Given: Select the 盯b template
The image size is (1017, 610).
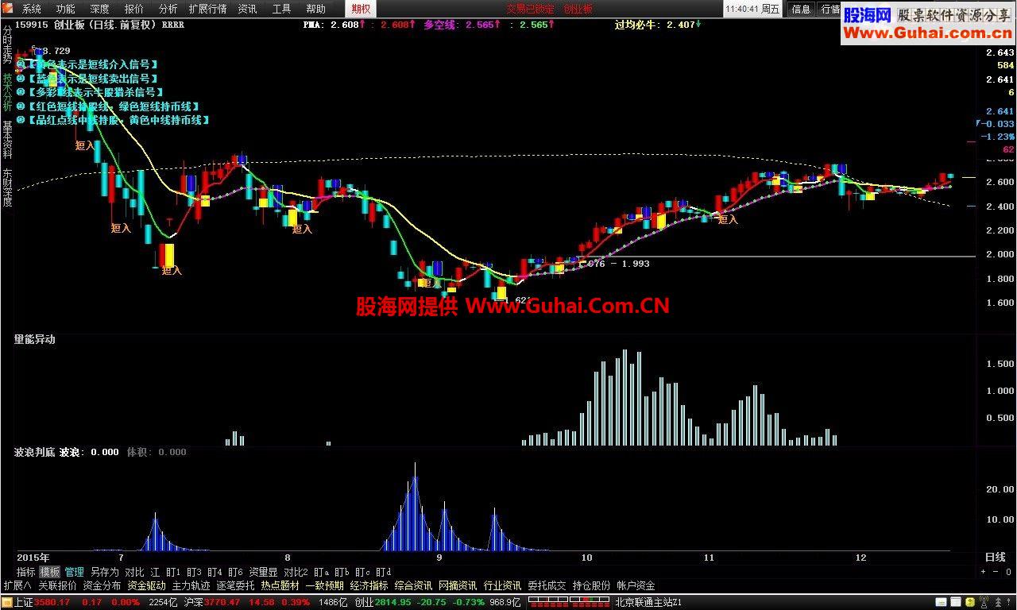Looking at the screenshot, I should 342,572.
